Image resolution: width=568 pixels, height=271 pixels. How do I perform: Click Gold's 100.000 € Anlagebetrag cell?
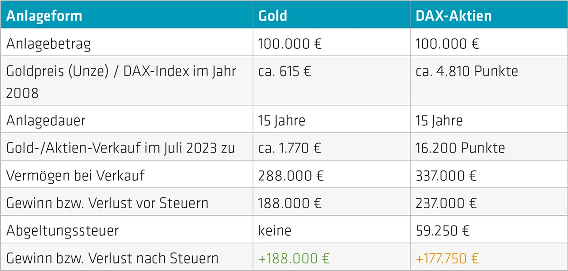290,44
